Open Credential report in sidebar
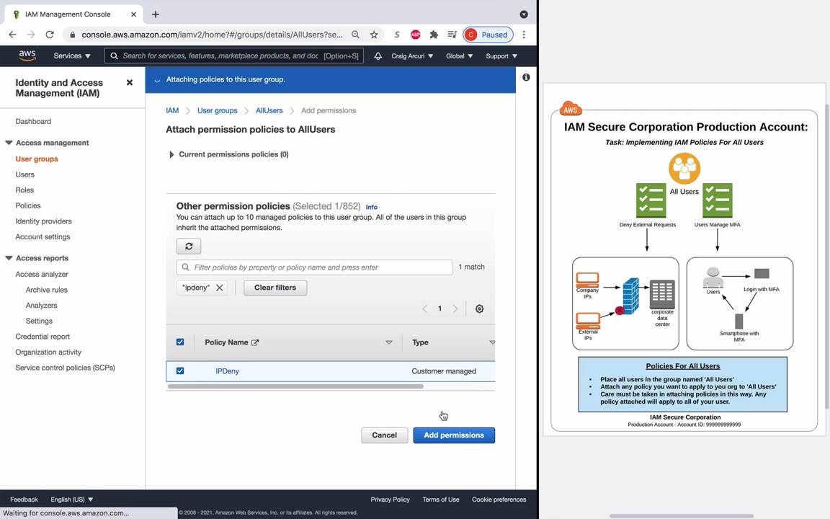Image resolution: width=830 pixels, height=519 pixels. pos(43,337)
